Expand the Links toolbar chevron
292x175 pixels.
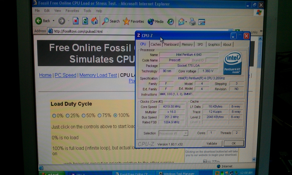point(261,31)
